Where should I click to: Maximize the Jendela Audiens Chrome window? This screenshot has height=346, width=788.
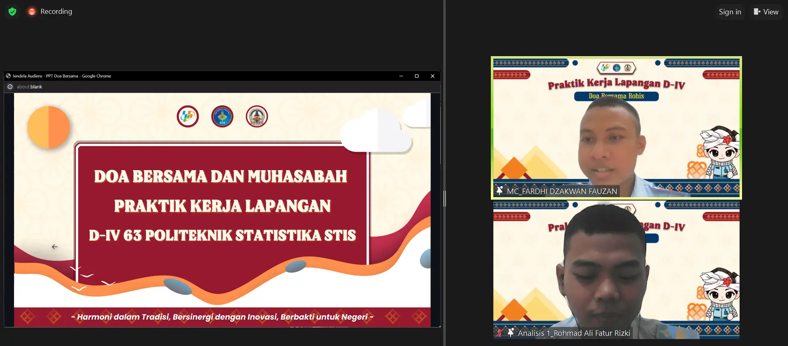coord(417,76)
